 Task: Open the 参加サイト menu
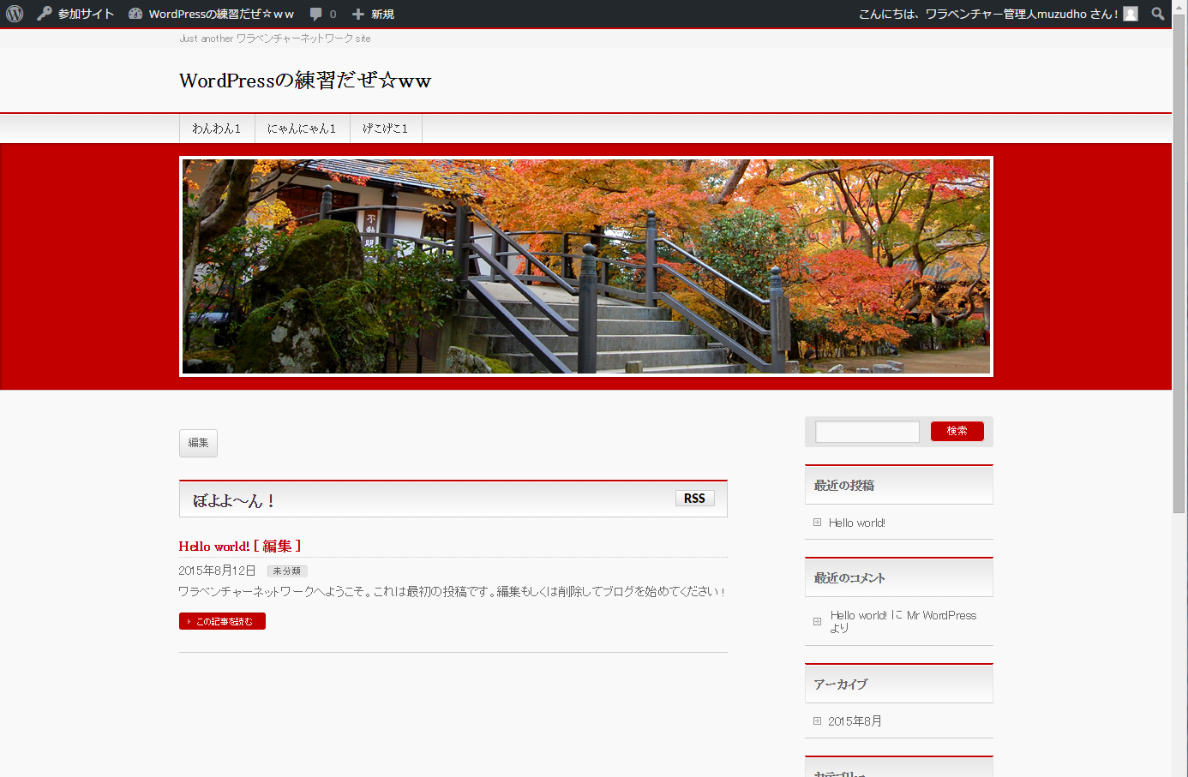(x=86, y=15)
